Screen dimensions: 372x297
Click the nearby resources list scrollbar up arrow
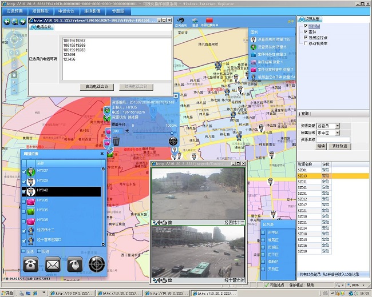pos(103,169)
